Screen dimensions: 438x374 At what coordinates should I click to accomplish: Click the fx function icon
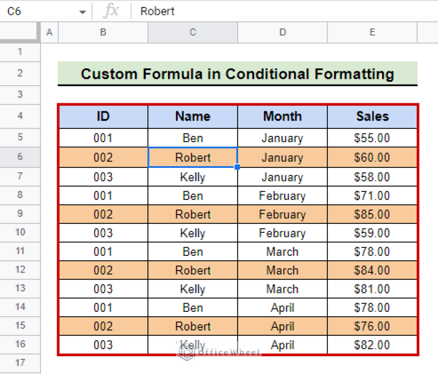pos(111,11)
